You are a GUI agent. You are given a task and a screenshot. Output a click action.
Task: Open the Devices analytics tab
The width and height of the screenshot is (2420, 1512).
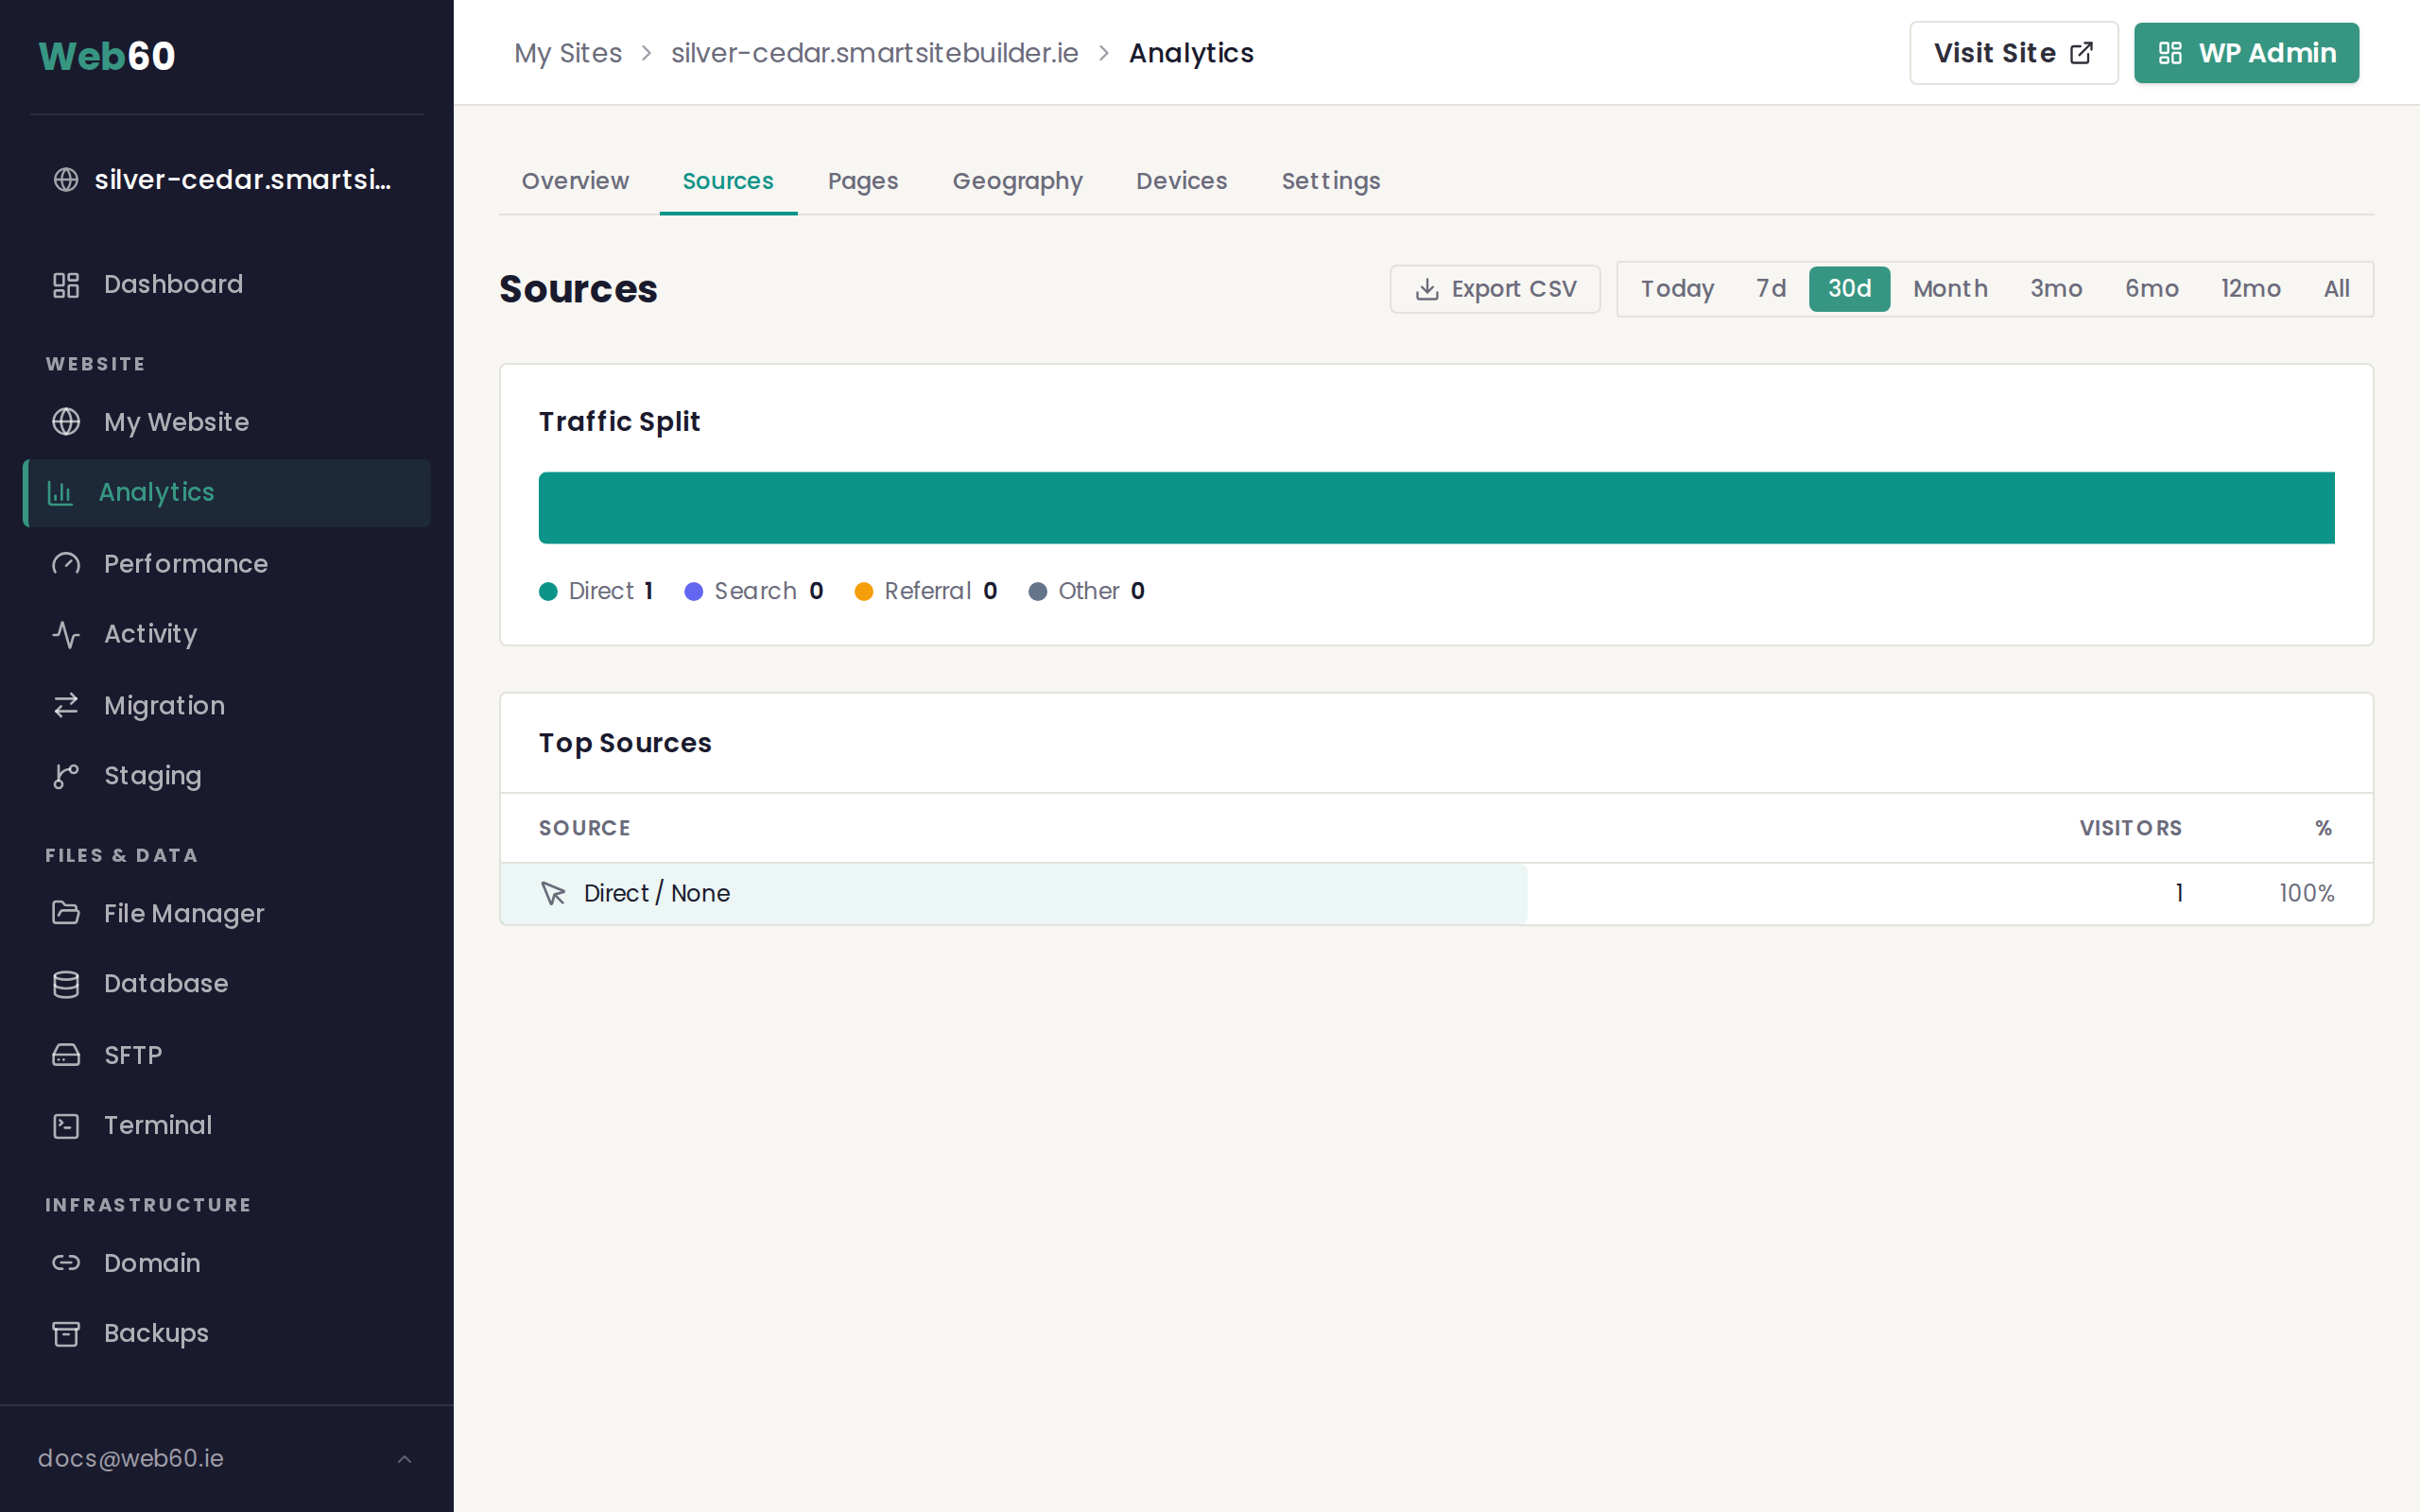pyautogui.click(x=1181, y=181)
